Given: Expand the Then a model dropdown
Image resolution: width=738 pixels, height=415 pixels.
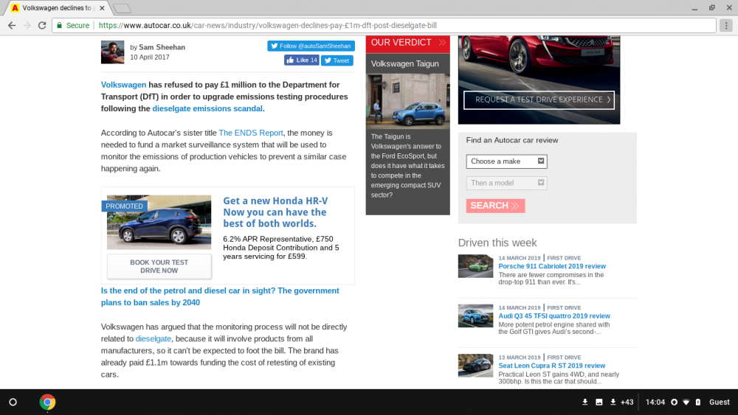Looking at the screenshot, I should [x=506, y=183].
